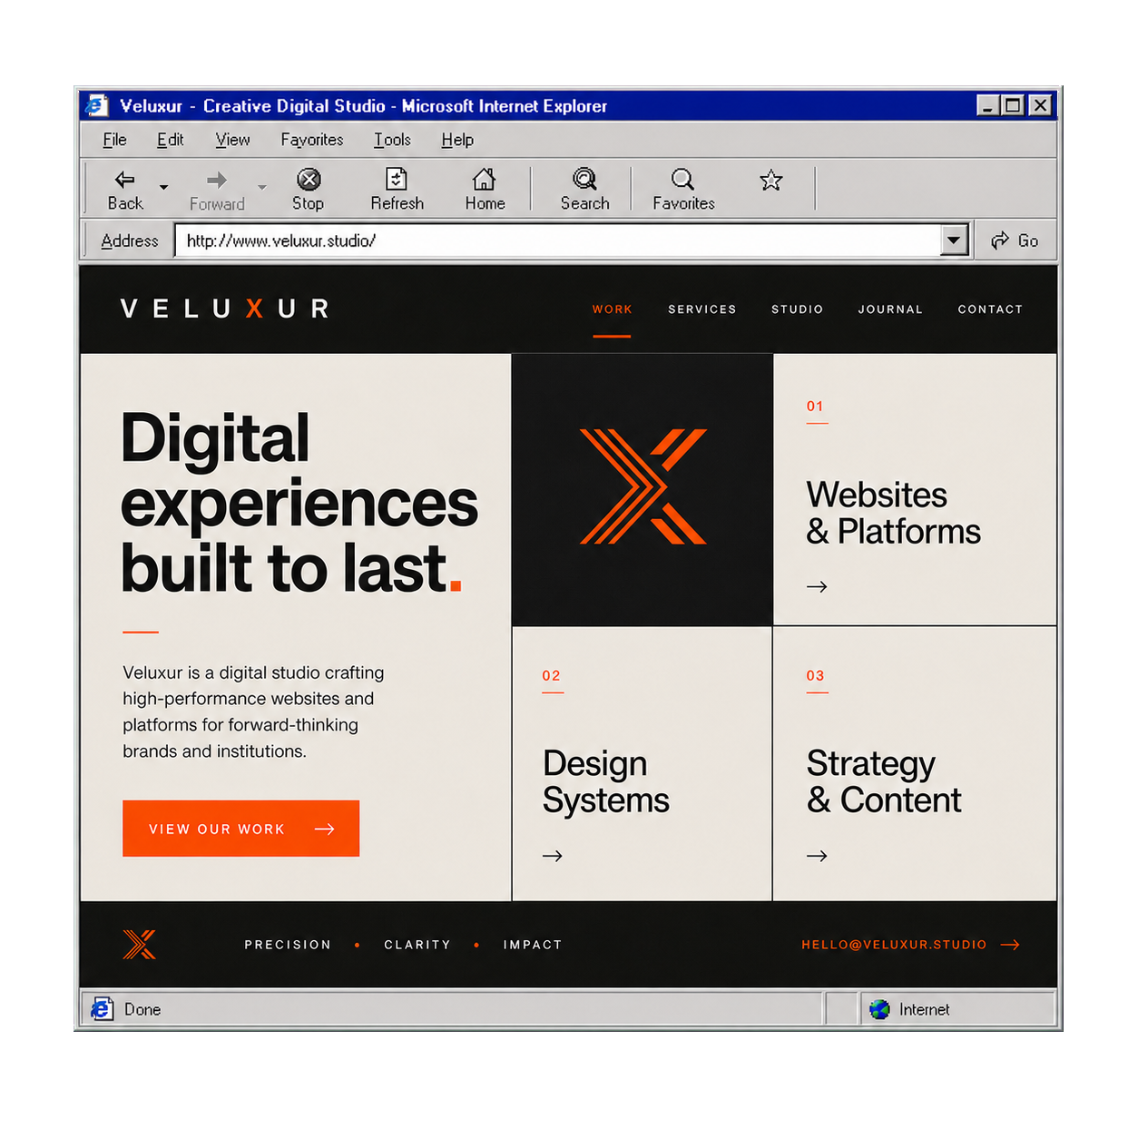Click the star icon in toolbar
The image size is (1138, 1138).
click(770, 180)
